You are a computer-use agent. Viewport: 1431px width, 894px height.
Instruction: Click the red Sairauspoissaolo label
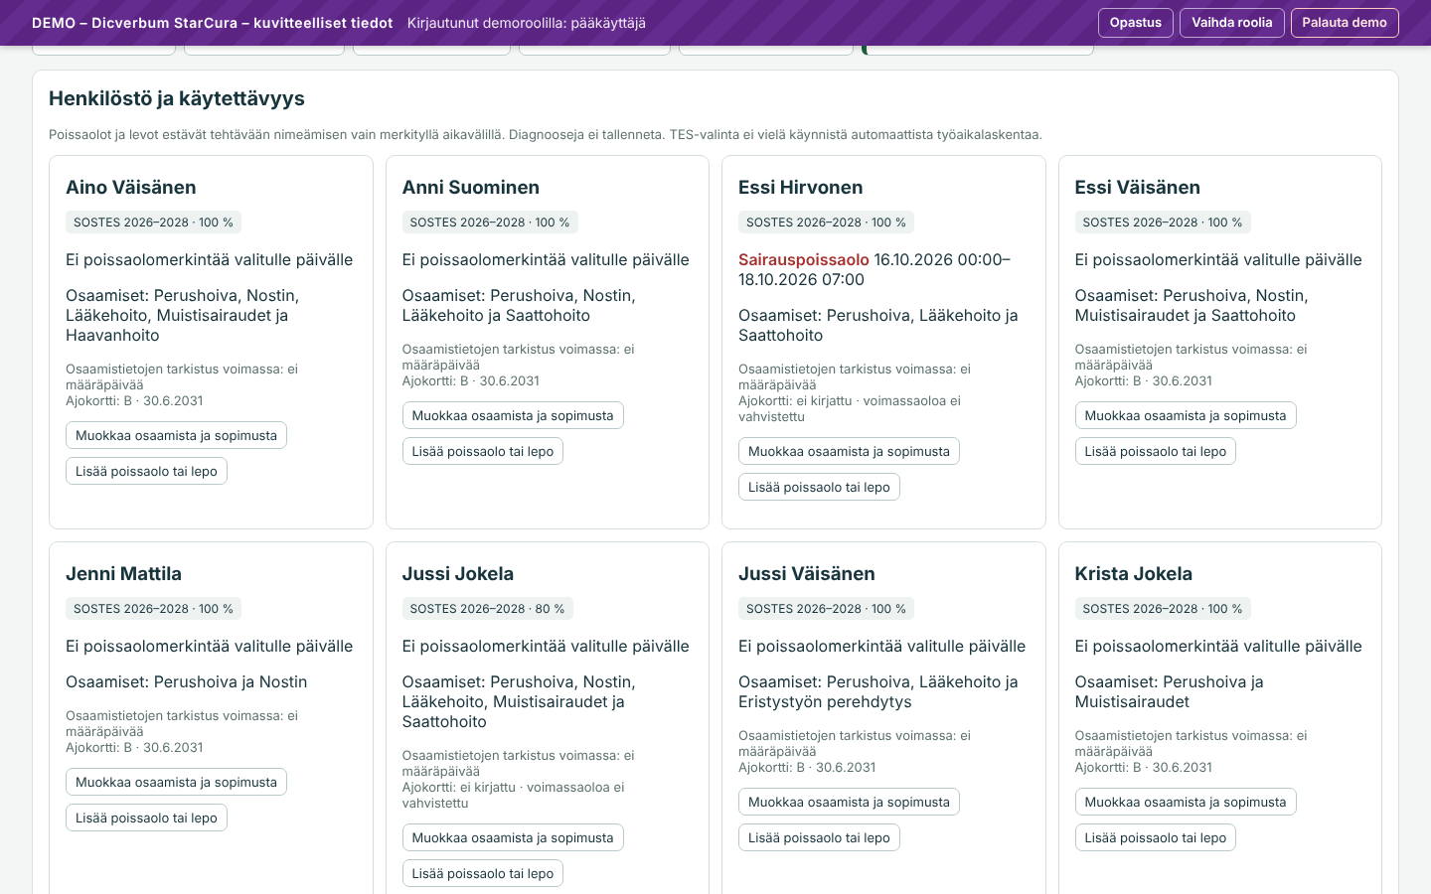(x=804, y=259)
